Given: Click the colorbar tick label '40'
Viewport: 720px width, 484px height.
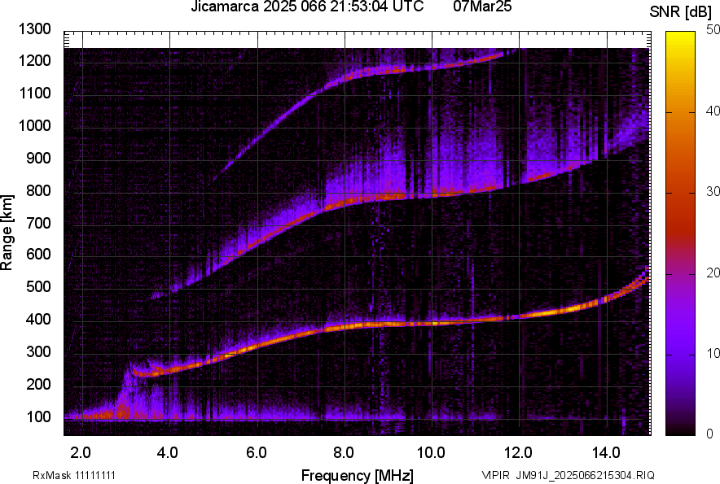Looking at the screenshot, I should [x=713, y=111].
